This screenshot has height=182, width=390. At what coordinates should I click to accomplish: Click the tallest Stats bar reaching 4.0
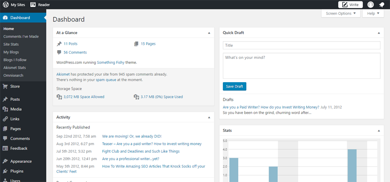click(352, 165)
